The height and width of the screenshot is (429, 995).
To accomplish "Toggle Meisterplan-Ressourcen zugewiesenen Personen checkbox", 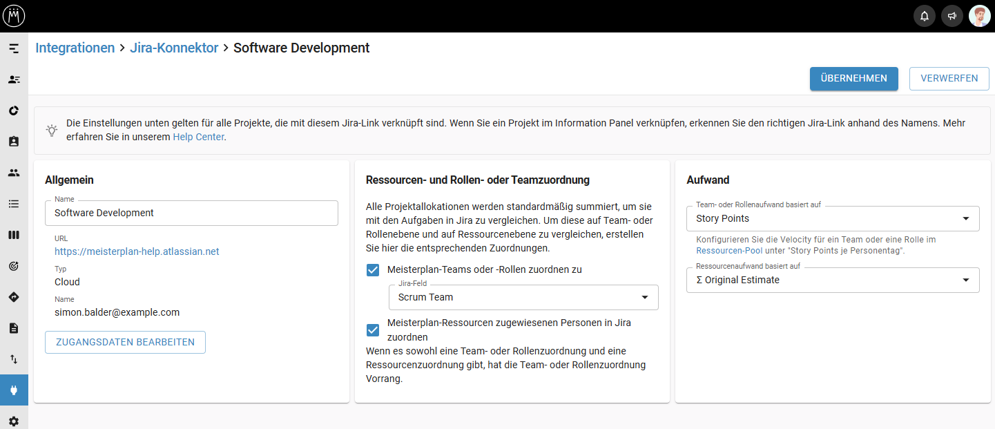I will tap(373, 330).
